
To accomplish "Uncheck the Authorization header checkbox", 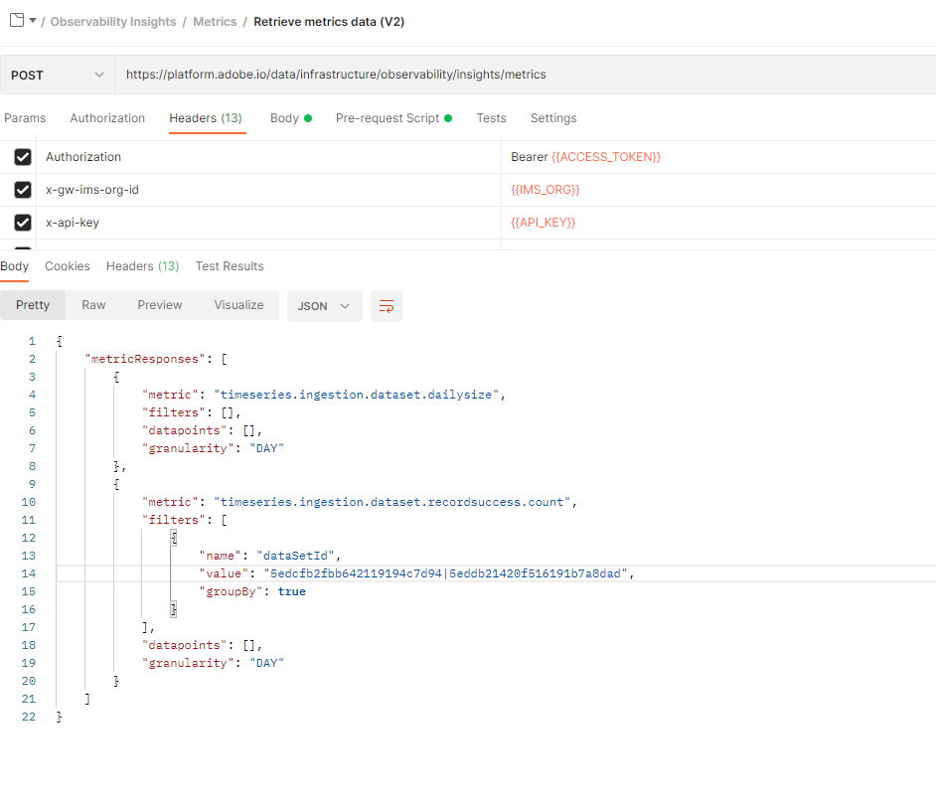I will [23, 157].
